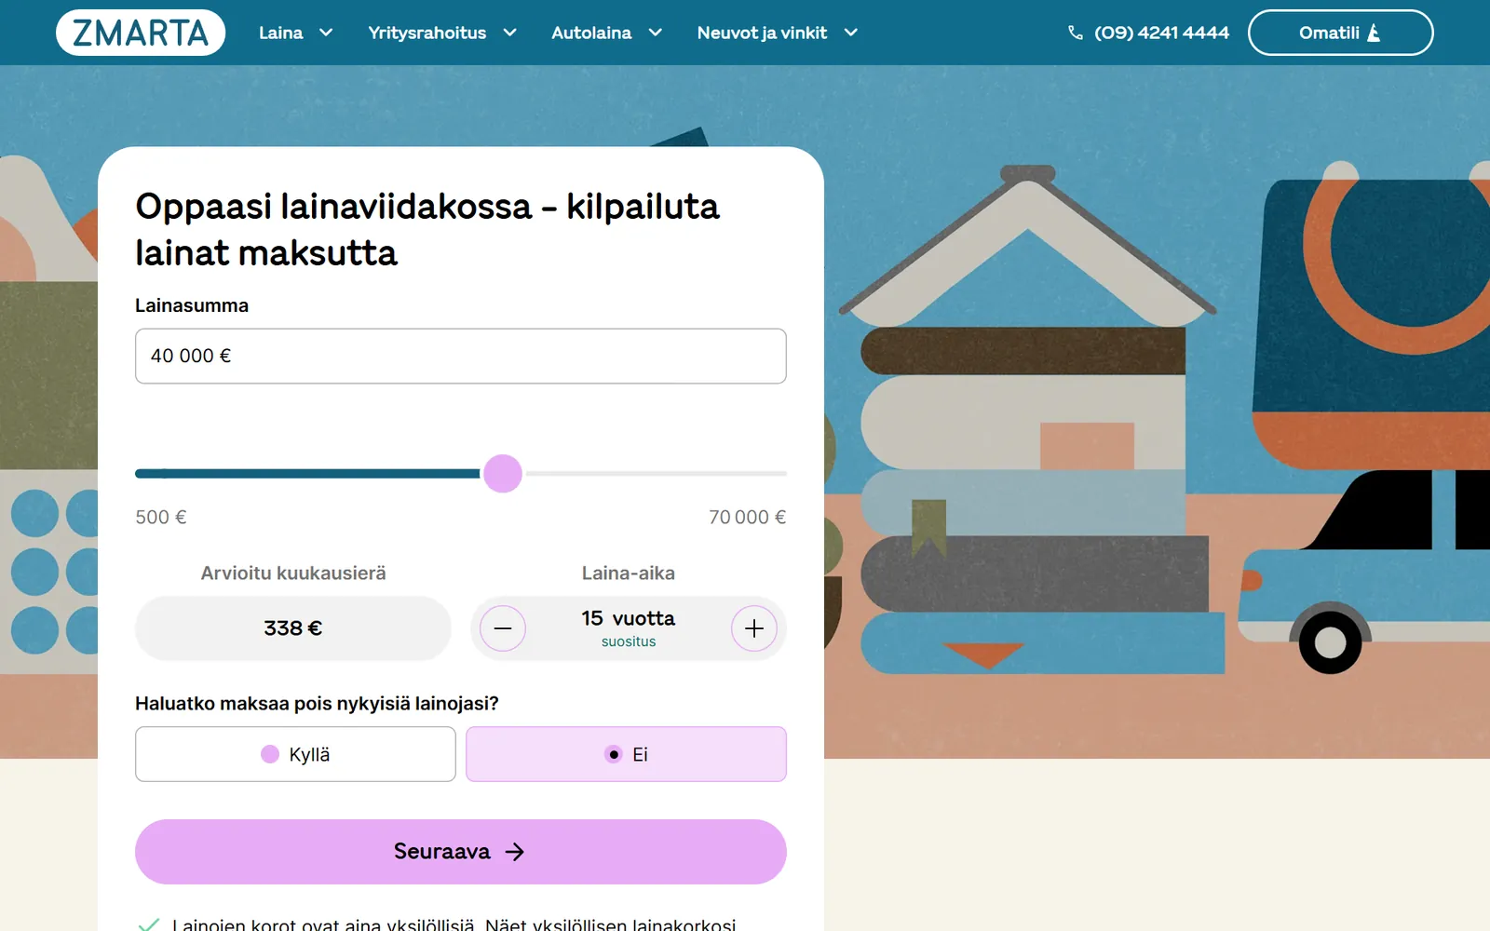Viewport: 1490px width, 931px height.
Task: Click the 70 000 € maximum label
Action: tap(747, 517)
